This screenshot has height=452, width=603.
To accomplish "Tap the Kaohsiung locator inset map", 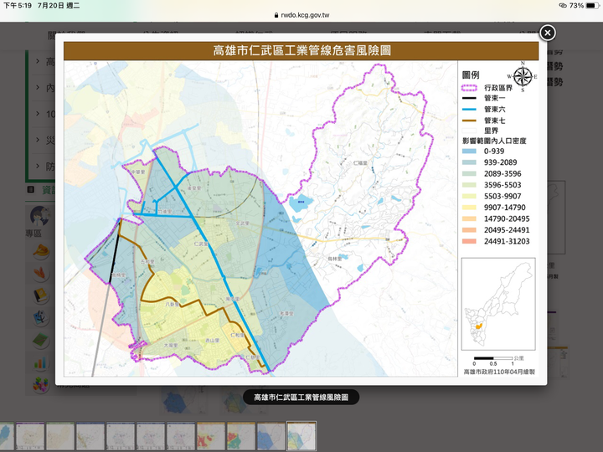I will click(x=498, y=304).
